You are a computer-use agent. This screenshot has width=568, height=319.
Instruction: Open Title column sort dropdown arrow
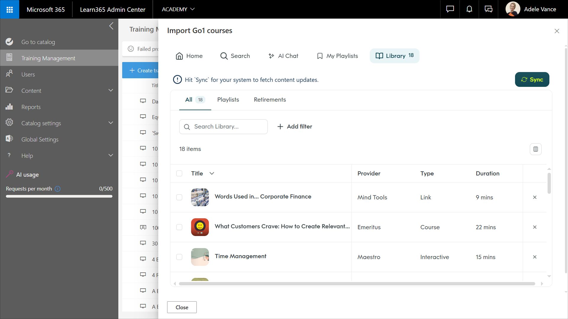point(212,173)
